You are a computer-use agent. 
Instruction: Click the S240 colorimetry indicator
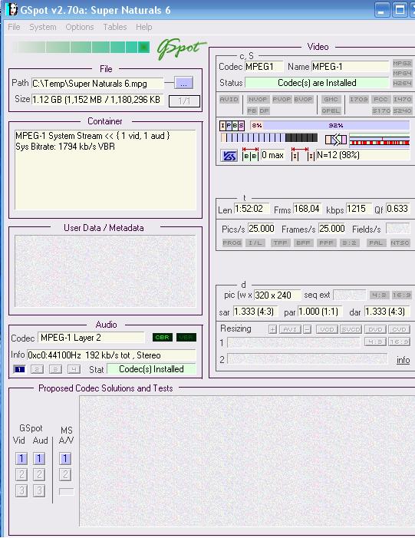pos(402,111)
